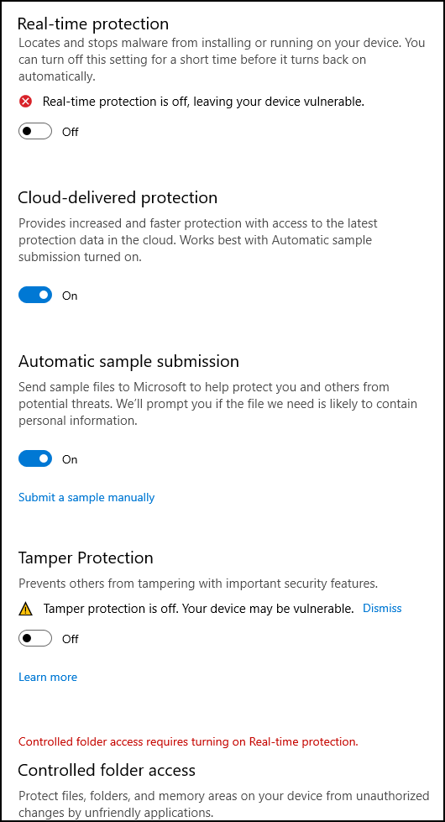Click the Controlled folder access heading
This screenshot has width=445, height=822.
click(x=107, y=770)
